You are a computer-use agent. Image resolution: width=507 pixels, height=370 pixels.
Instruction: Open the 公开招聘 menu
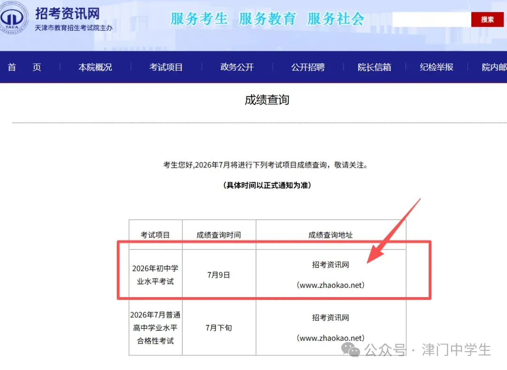[308, 67]
